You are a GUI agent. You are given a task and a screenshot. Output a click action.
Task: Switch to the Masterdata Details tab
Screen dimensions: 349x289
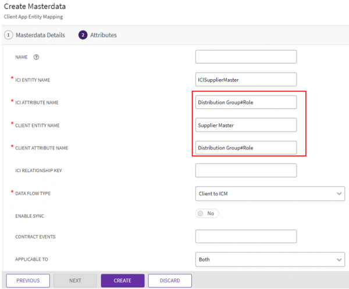coord(40,35)
